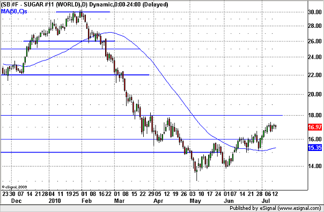Click the 14.00 price axis label

(x=315, y=166)
